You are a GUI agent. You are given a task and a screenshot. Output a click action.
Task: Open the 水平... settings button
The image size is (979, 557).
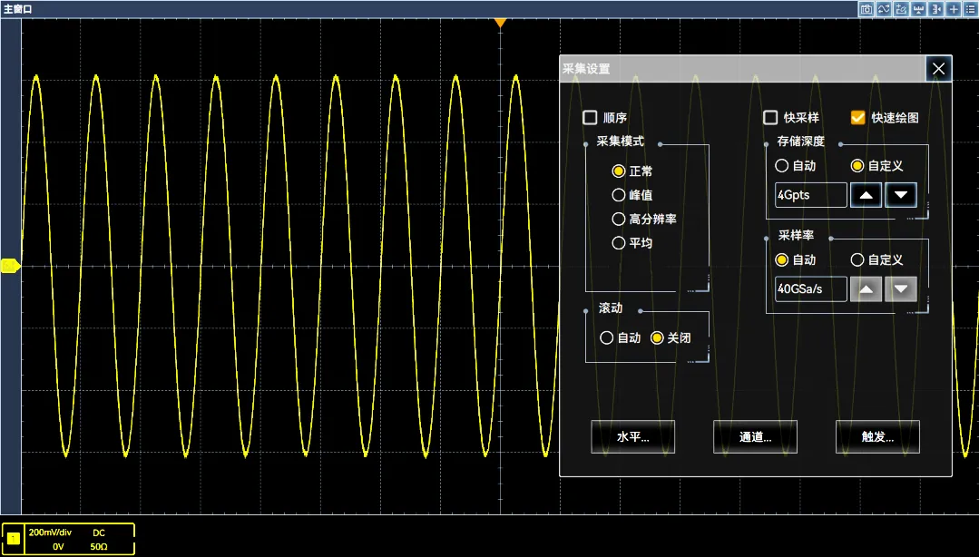(632, 436)
